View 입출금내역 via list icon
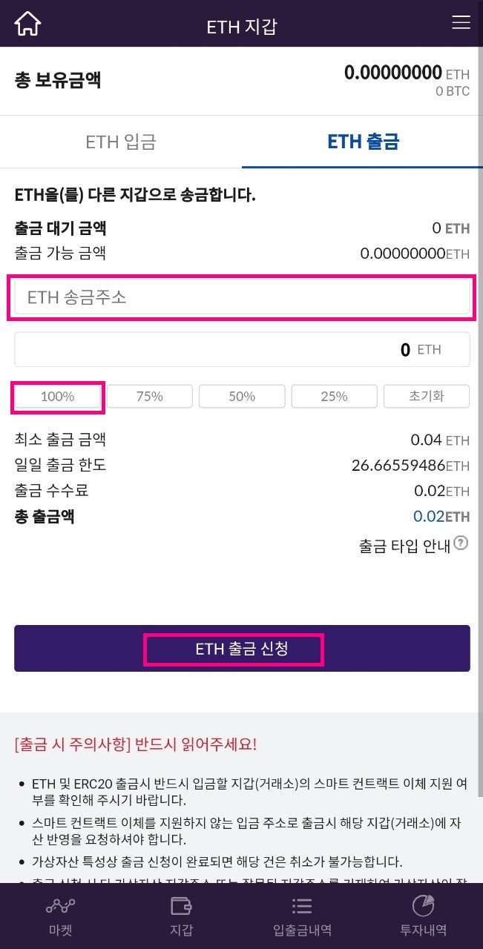This screenshot has height=949, width=483. point(302,916)
